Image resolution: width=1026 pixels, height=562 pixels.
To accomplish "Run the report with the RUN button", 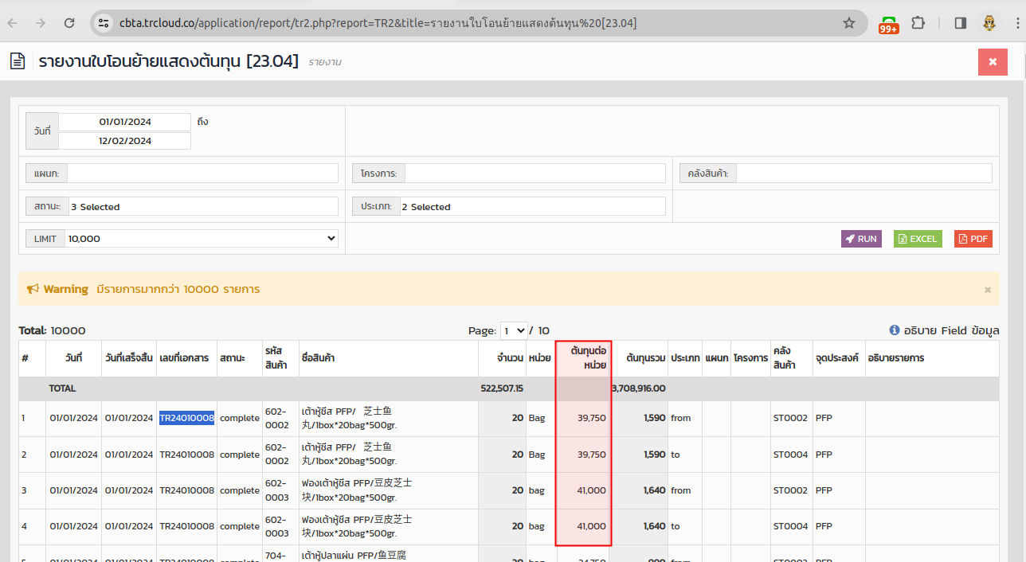I will click(x=861, y=239).
